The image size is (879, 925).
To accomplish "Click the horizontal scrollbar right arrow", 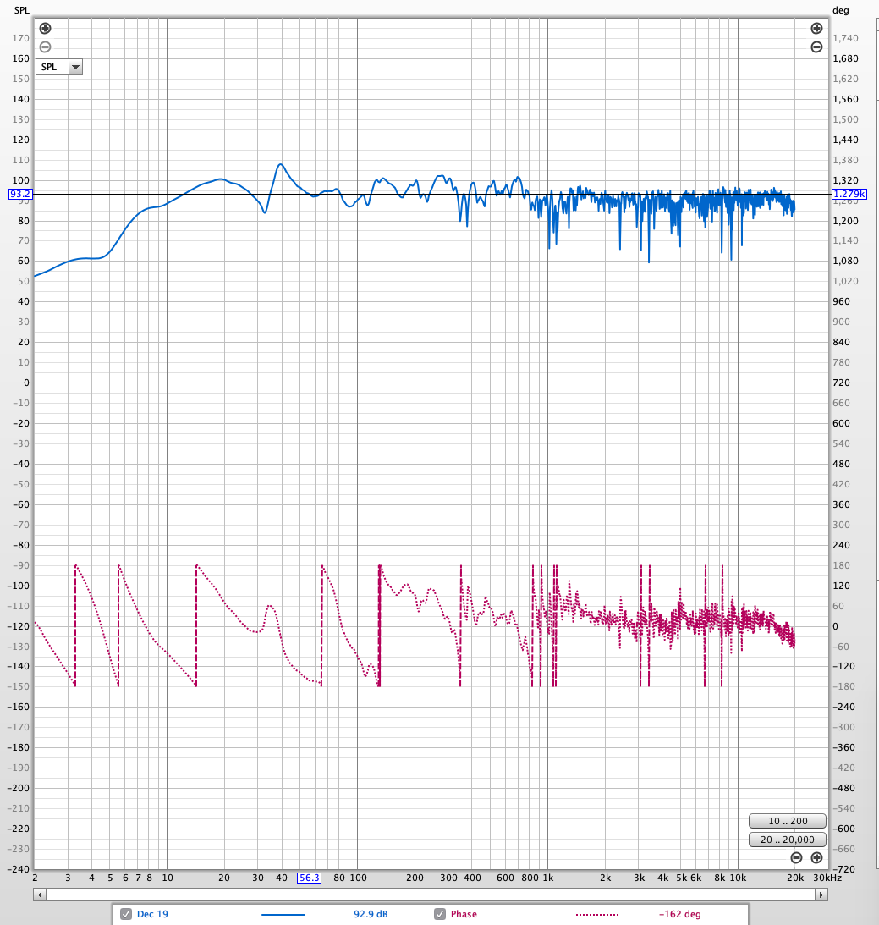I will click(x=821, y=895).
